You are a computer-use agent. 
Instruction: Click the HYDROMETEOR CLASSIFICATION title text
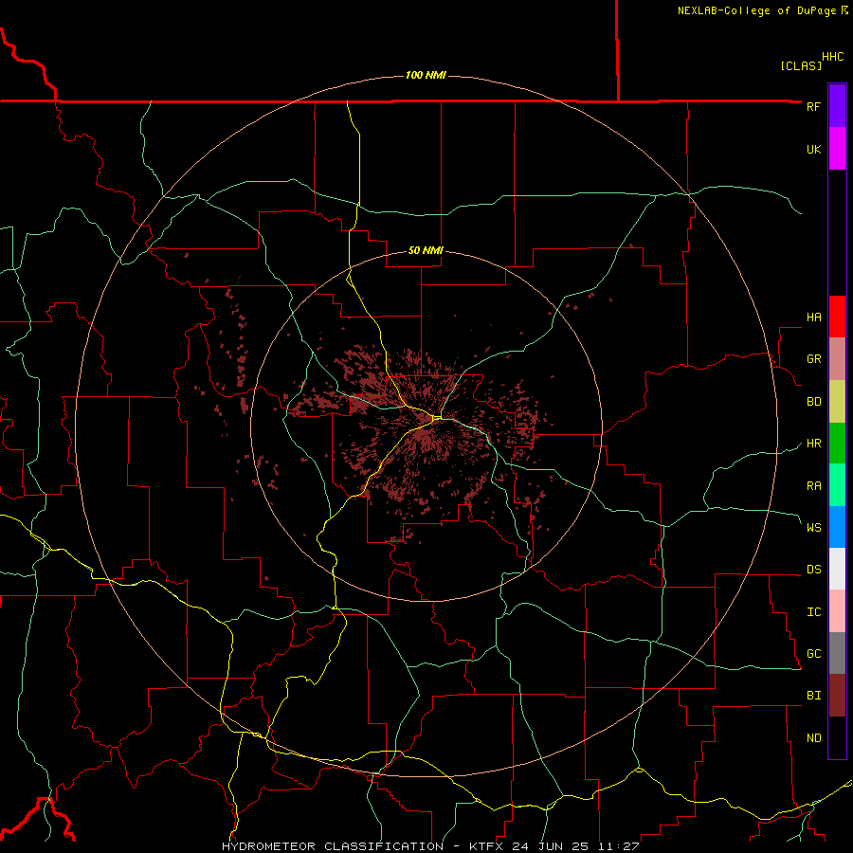pyautogui.click(x=333, y=846)
